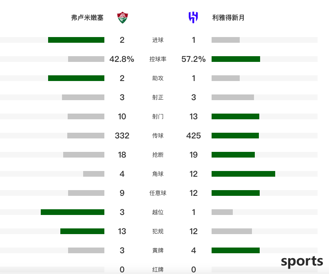Open the 利雅得新月 team name link
Image resolution: width=329 pixels, height=274 pixels.
pyautogui.click(x=228, y=18)
